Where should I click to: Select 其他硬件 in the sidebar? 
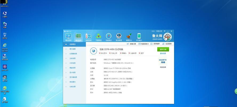coord(74,82)
